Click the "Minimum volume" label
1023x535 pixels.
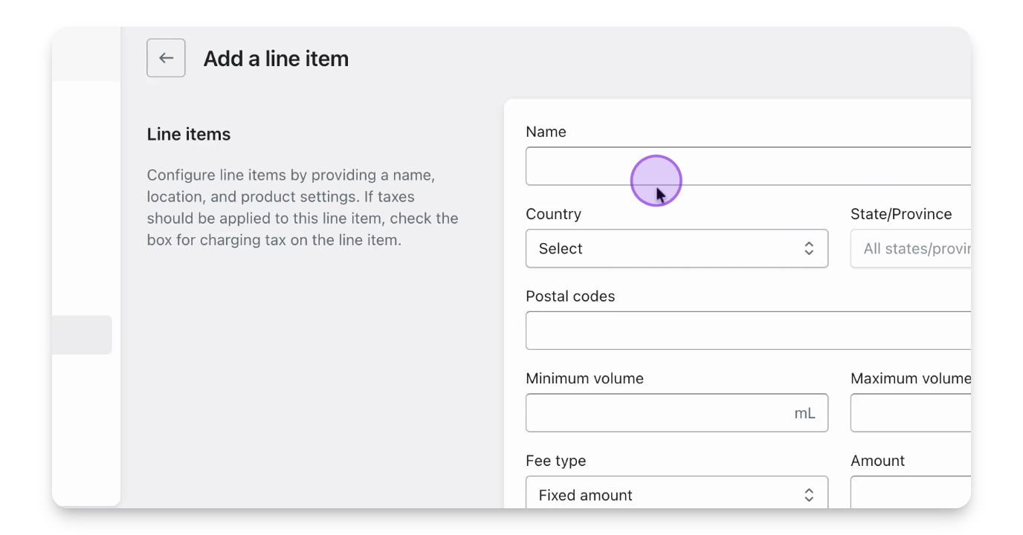pyautogui.click(x=584, y=379)
